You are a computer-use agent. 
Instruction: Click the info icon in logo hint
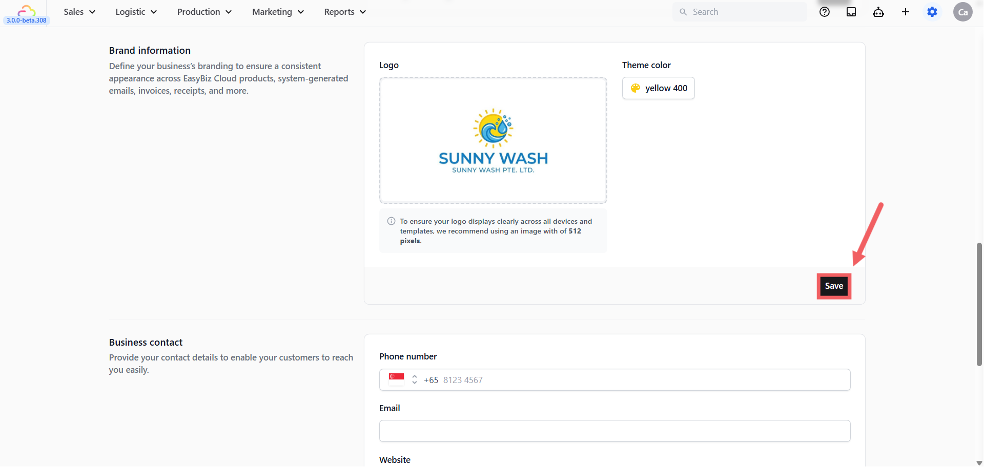coord(392,221)
